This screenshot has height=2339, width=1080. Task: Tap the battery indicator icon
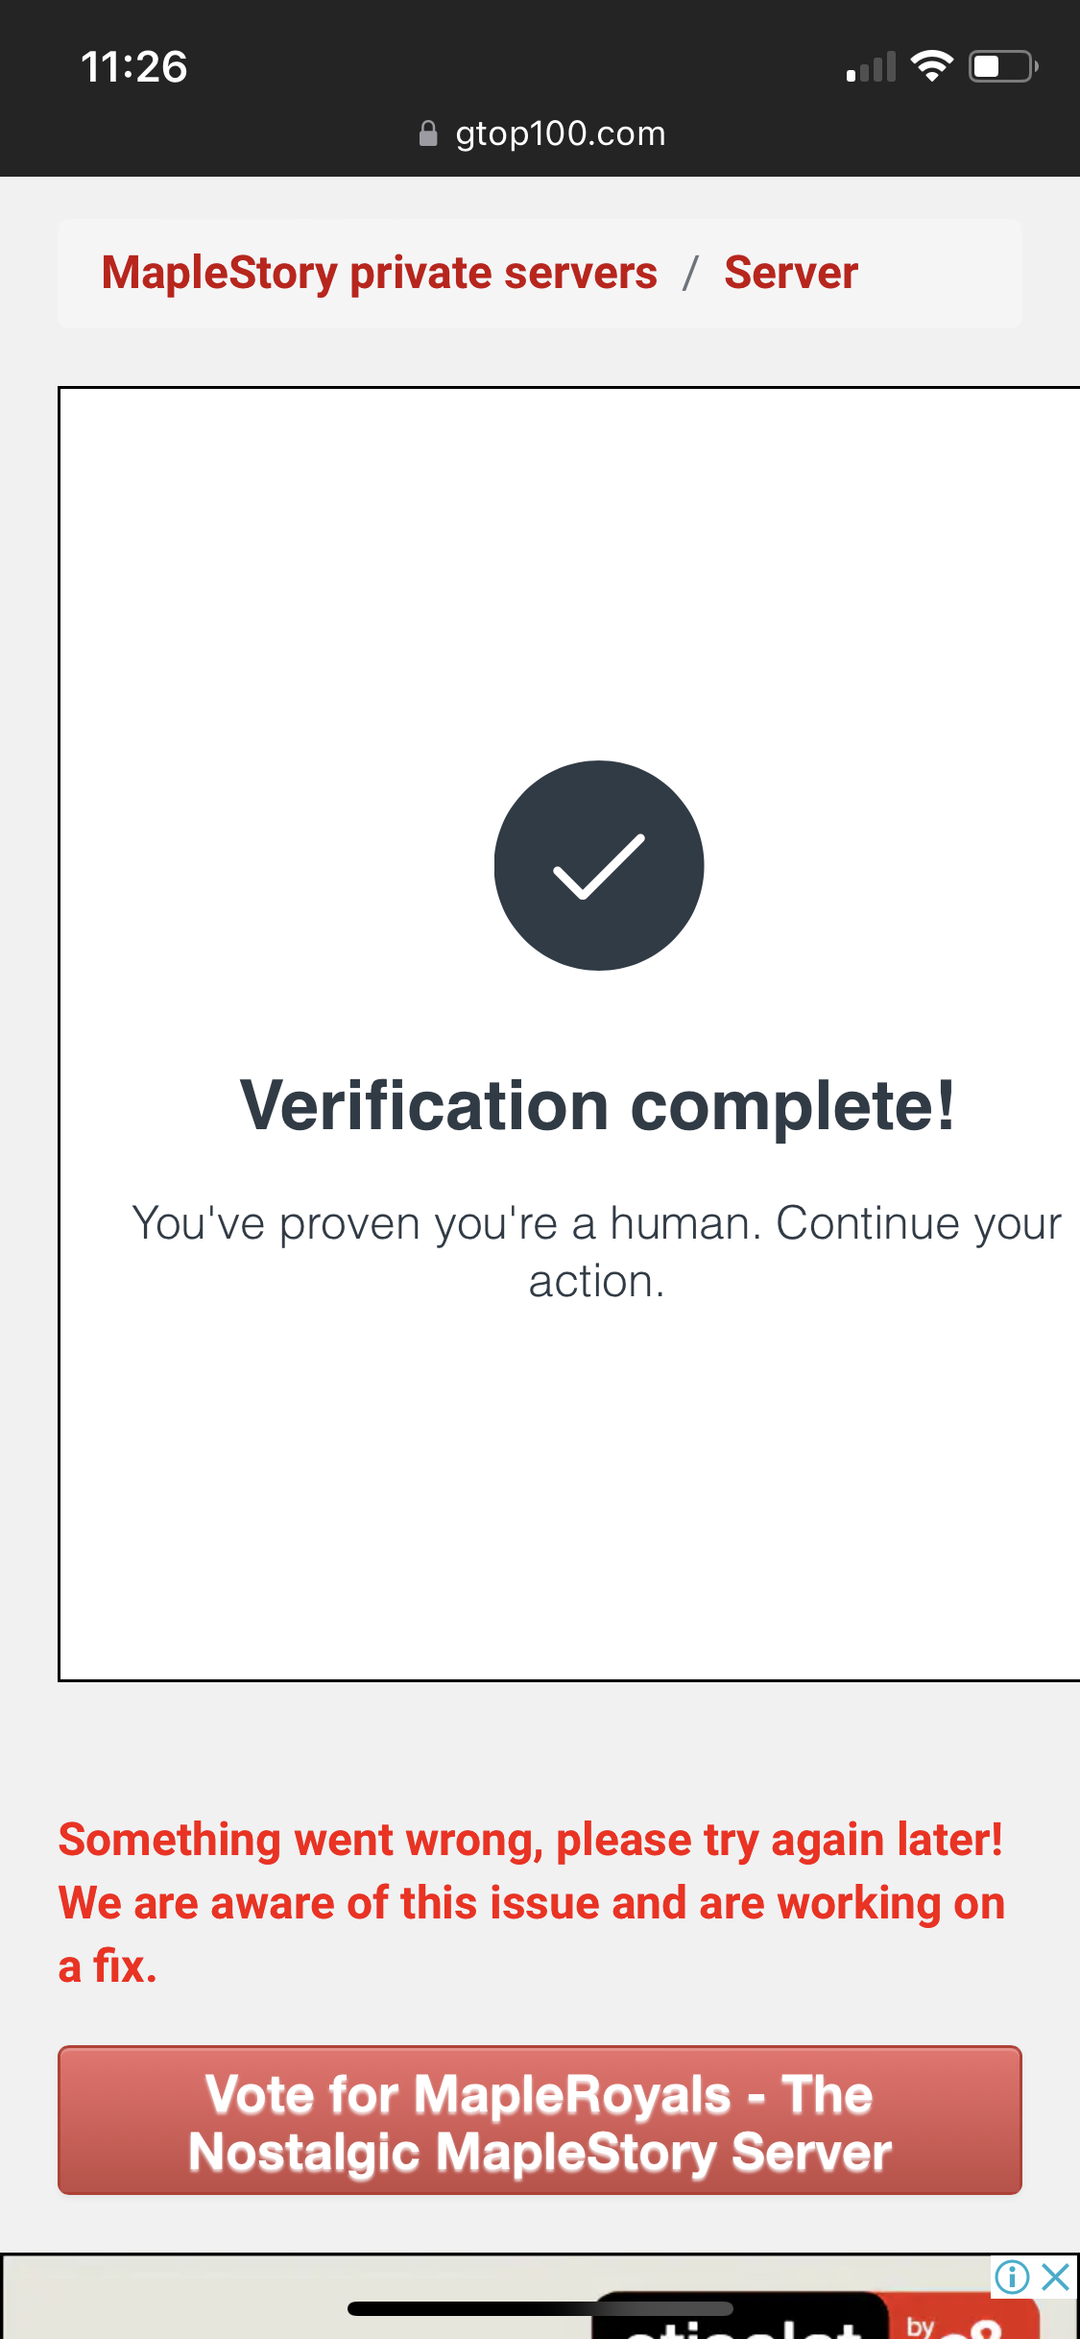tap(1002, 66)
